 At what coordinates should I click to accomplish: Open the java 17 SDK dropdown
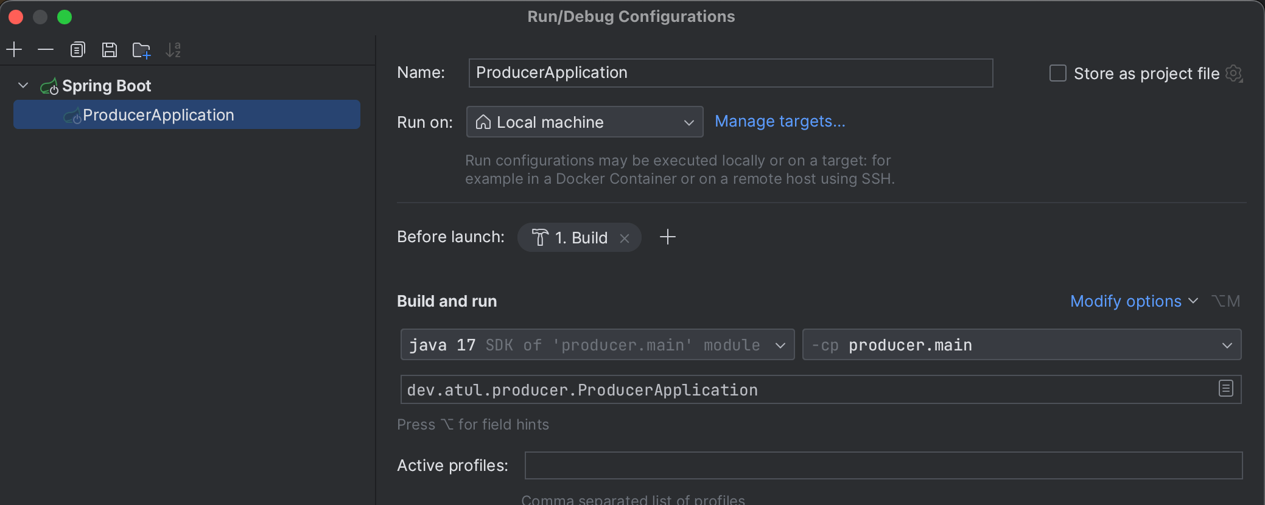[x=597, y=344]
